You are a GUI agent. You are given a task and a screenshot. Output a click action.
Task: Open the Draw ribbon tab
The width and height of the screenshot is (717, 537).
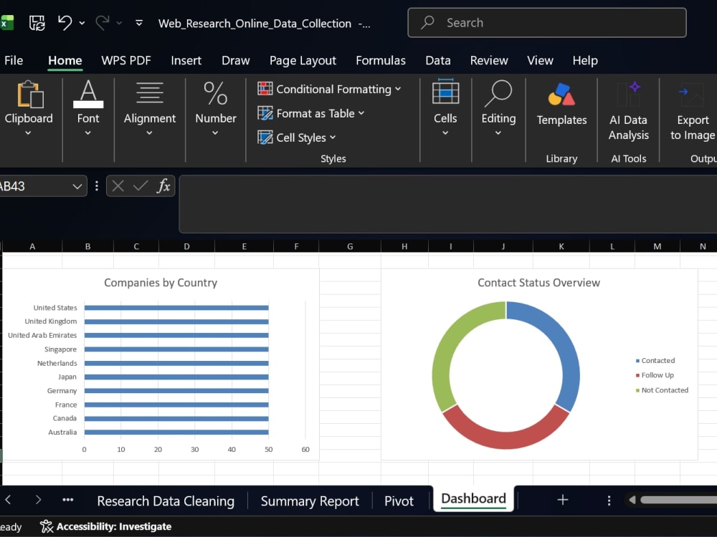235,60
